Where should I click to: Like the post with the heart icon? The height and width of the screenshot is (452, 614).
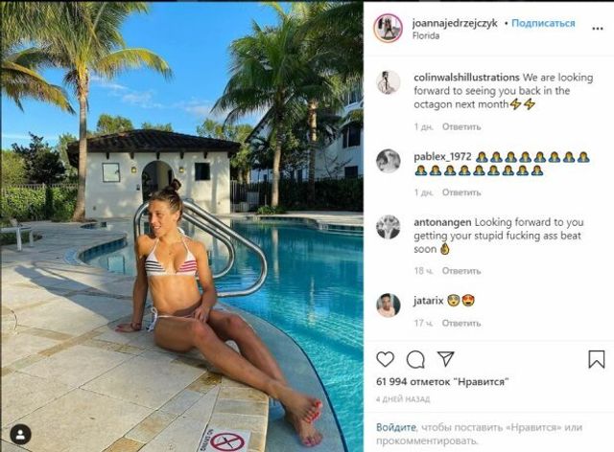tap(385, 359)
